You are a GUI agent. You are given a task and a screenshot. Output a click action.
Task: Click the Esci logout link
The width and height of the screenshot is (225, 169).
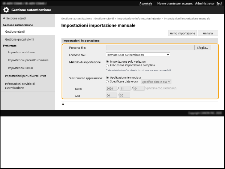(219, 3)
